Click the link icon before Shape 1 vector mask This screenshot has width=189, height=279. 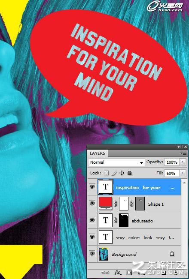pyautogui.click(x=132, y=204)
